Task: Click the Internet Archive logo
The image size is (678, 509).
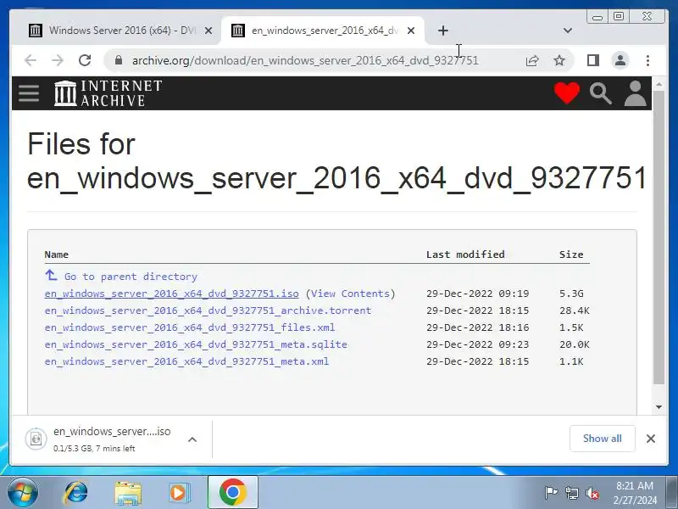Action: pos(108,93)
